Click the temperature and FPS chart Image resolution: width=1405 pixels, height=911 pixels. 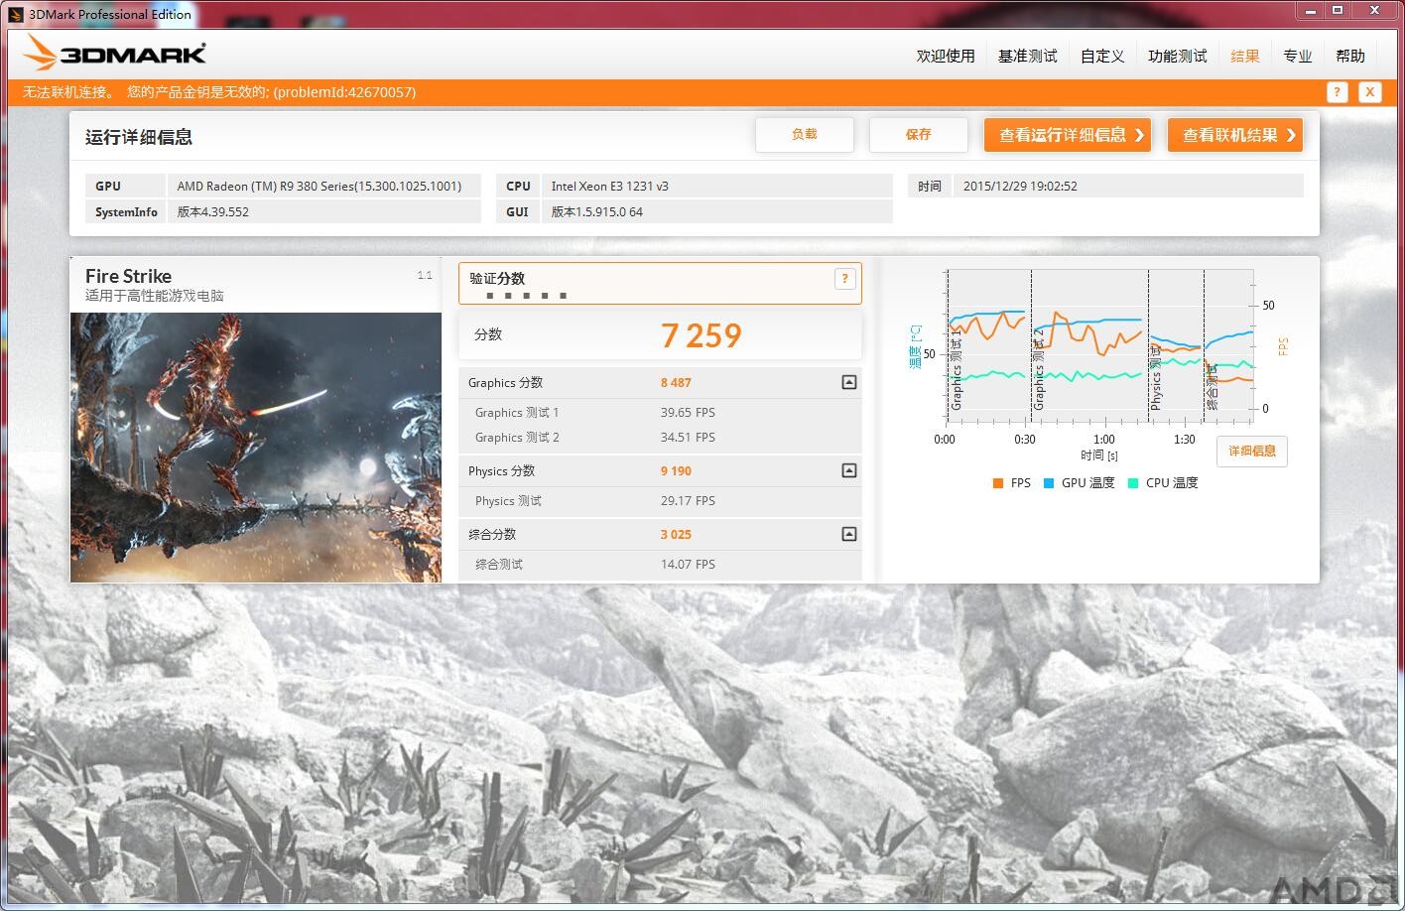pyautogui.click(x=1099, y=345)
